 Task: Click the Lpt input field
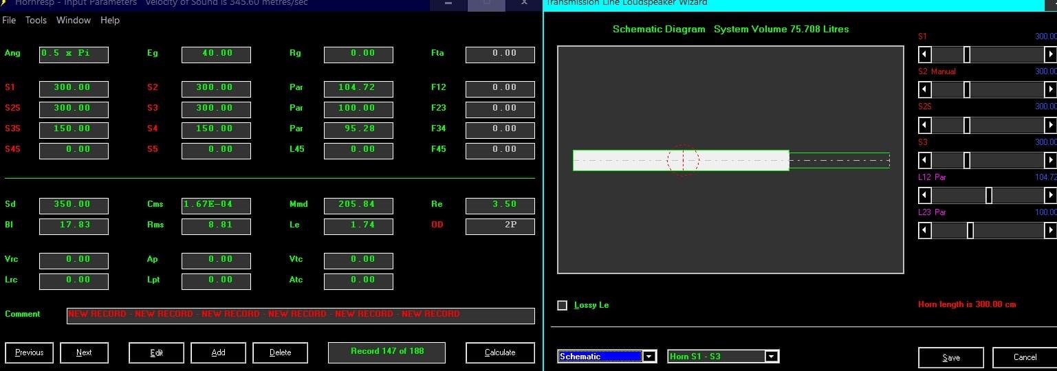click(x=216, y=281)
